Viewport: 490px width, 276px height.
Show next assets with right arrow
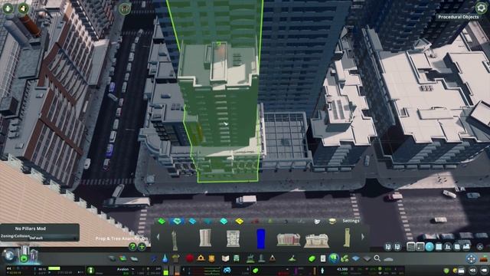(362, 237)
